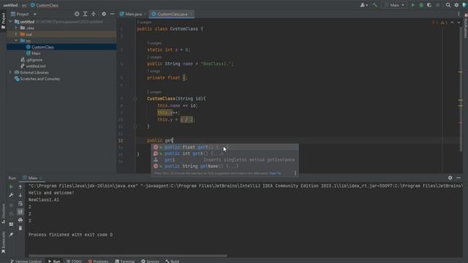Toggle Bookmarks tool window side tab
The width and height of the screenshot is (468, 263).
coord(3,242)
